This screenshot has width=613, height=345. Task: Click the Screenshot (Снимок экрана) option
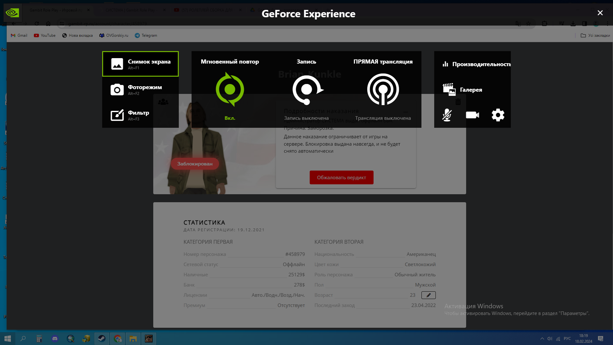(140, 64)
